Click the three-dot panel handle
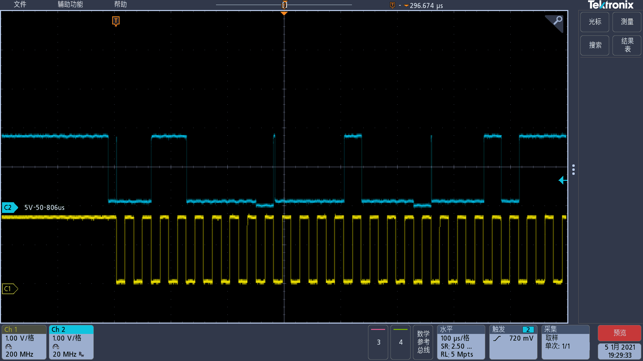Image resolution: width=643 pixels, height=361 pixels. click(573, 170)
